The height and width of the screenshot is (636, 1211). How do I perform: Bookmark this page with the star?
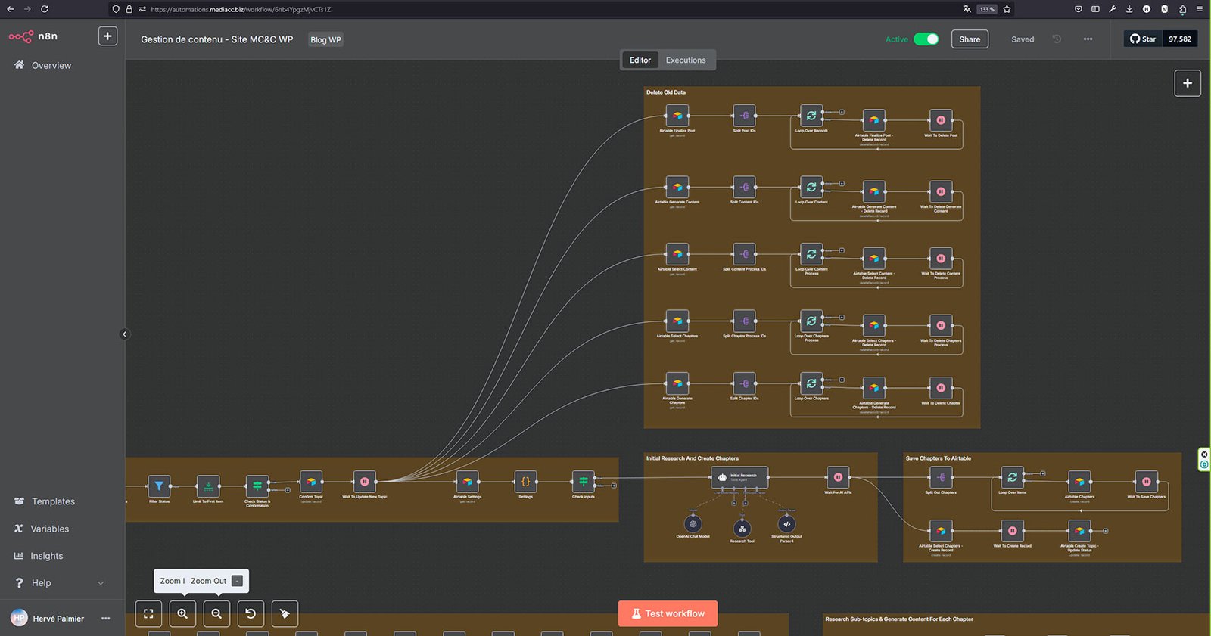(x=1007, y=9)
